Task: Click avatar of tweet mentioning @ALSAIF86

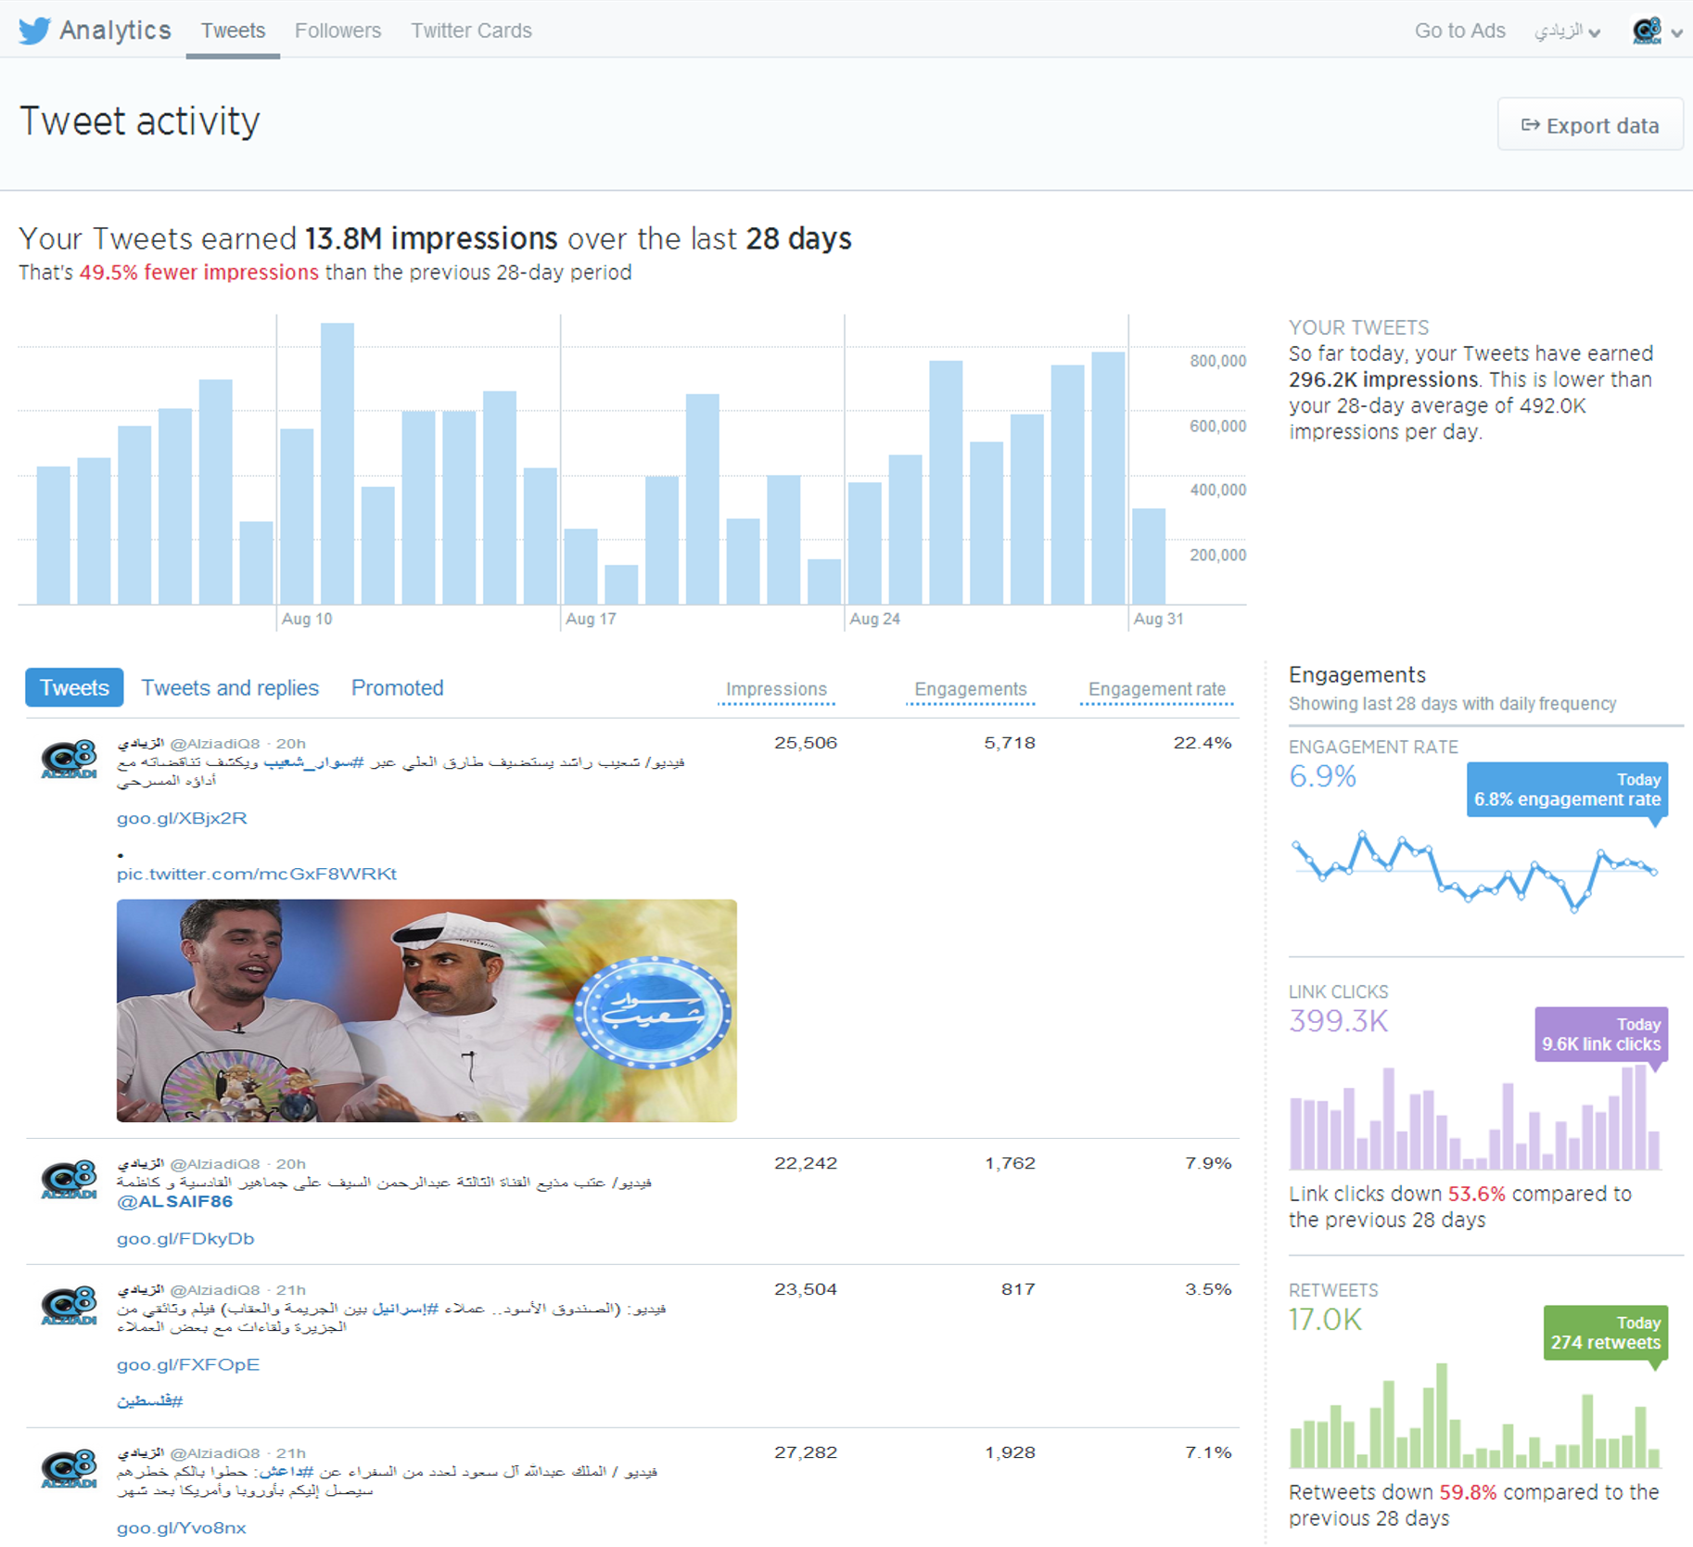Action: [69, 1180]
